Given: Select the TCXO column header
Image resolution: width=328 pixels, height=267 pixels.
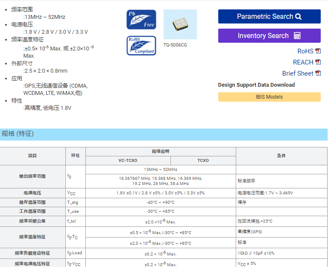Looking at the screenshot, I should click(x=203, y=161).
